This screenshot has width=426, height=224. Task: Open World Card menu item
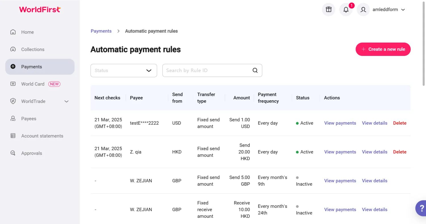40,84
